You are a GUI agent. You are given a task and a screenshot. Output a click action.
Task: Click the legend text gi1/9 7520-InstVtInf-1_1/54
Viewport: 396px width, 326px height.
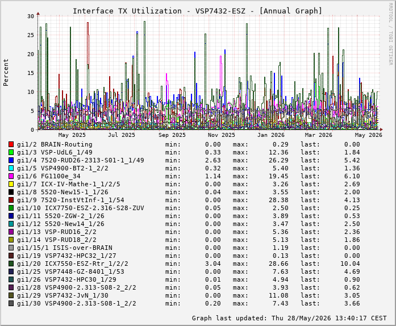(x=70, y=200)
